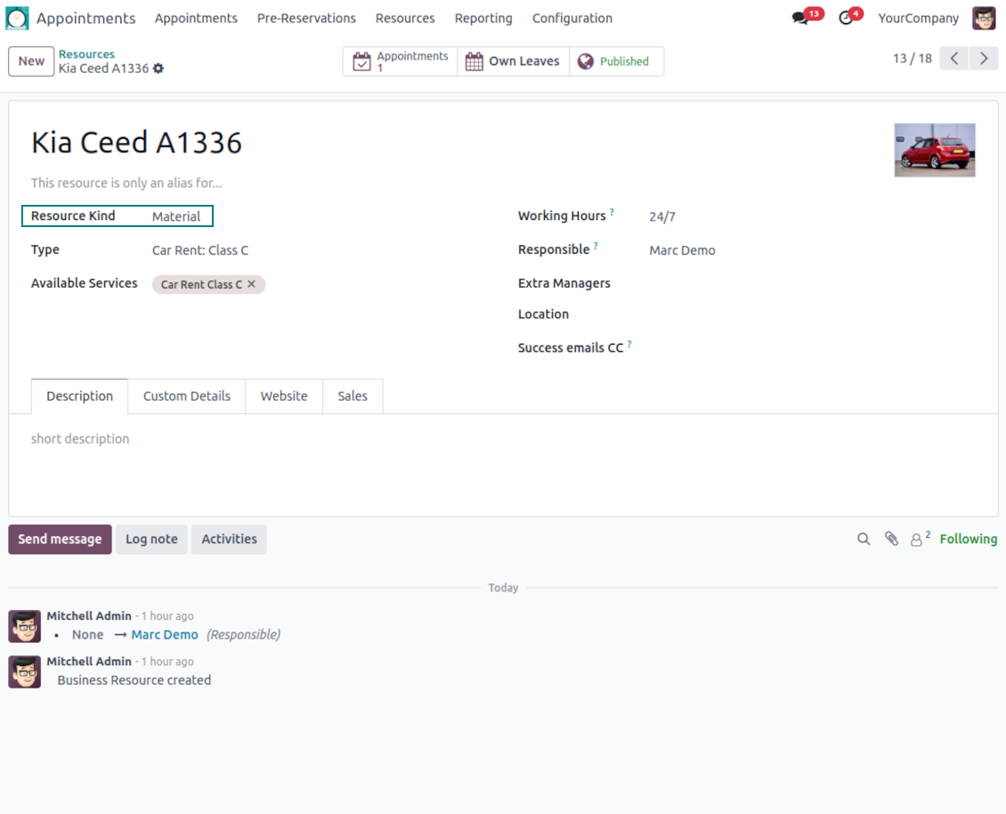Open the Resource Kind dropdown
Image resolution: width=1006 pixels, height=814 pixels.
pyautogui.click(x=176, y=216)
